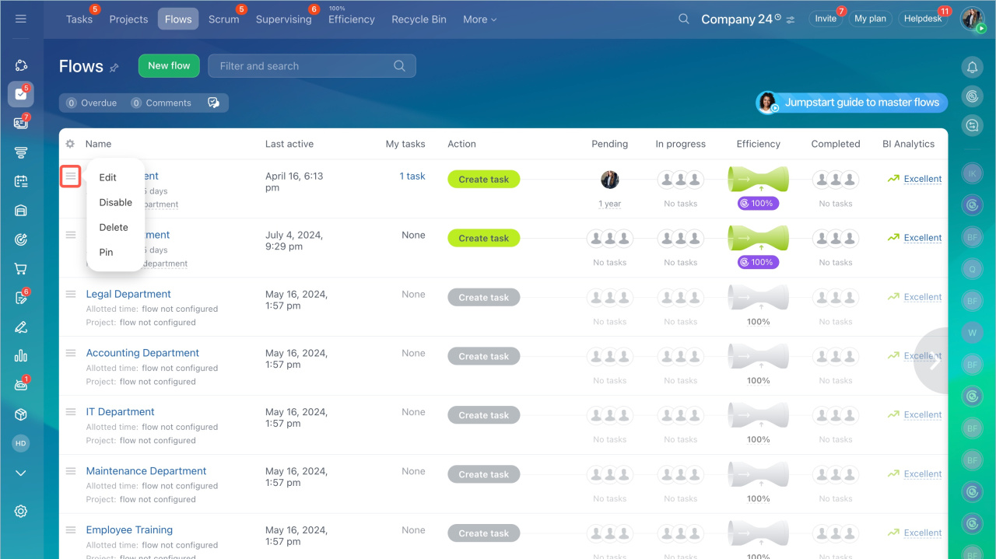The height and width of the screenshot is (559, 996).
Task: Expand sidebar with the down chevron
Action: (x=21, y=473)
